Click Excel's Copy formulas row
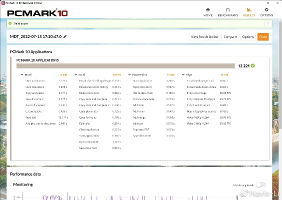The image size is (282, 200). 100,117
